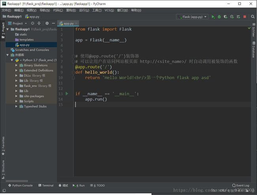The height and width of the screenshot is (195, 257).
Task: Click the inspection checkmark indicator
Action: coord(249,28)
